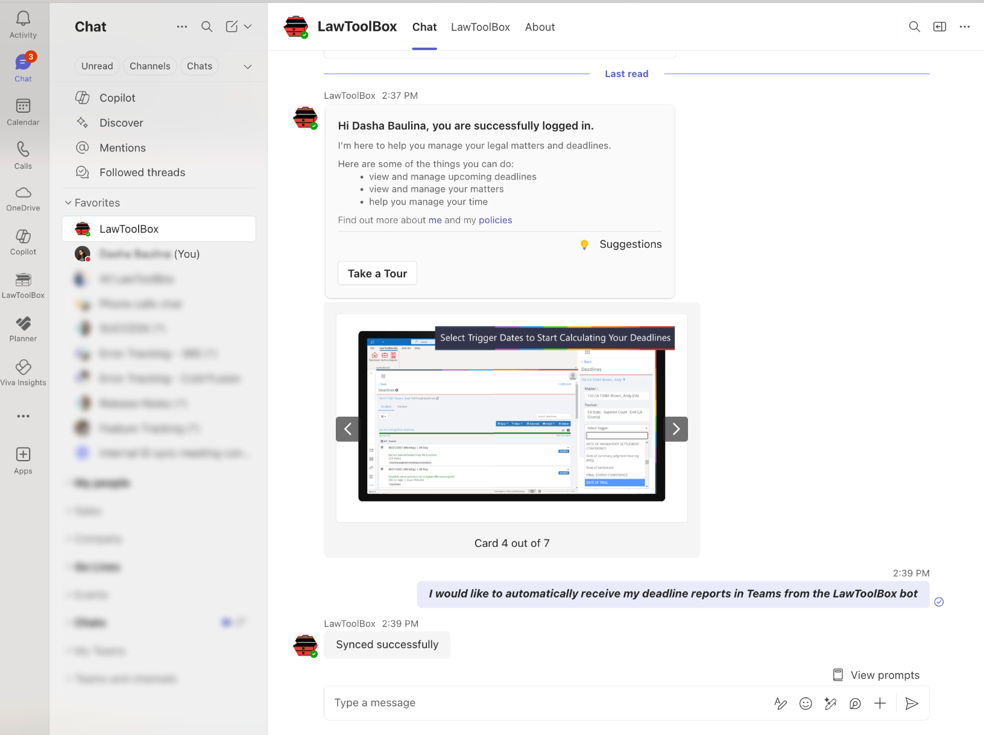Open Copilot in chat list
Image resolution: width=984 pixels, height=735 pixels.
[159, 98]
